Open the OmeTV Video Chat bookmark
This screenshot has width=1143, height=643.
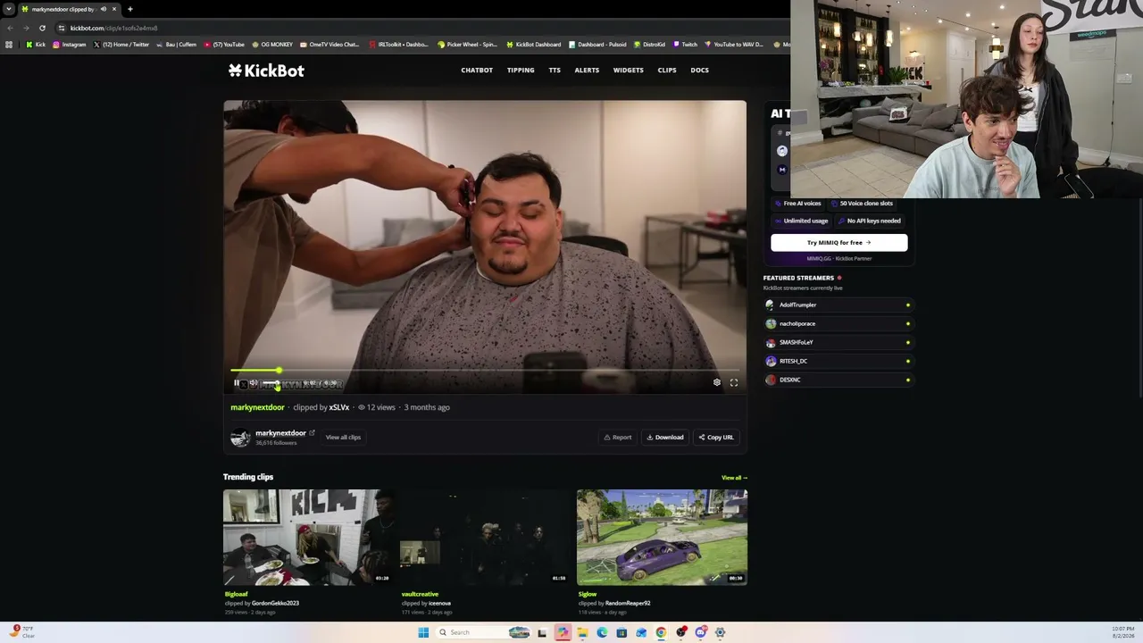[330, 45]
